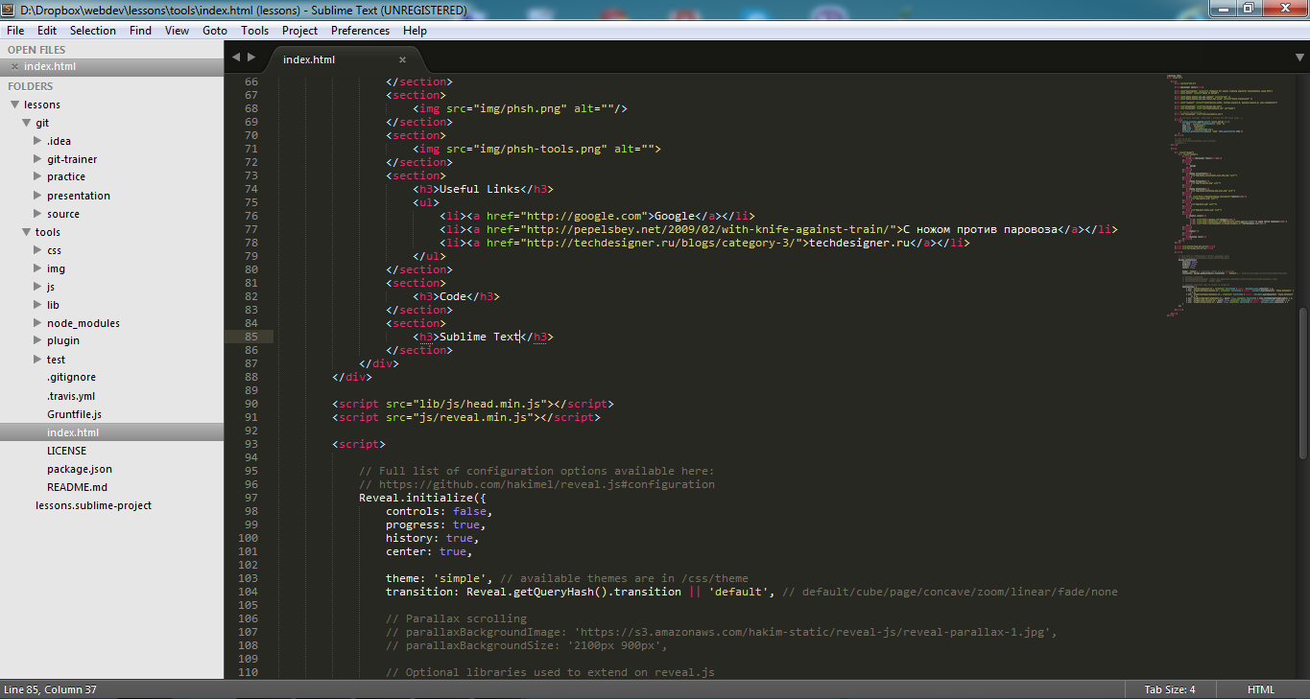The width and height of the screenshot is (1310, 699).
Task: Close the index.html tab with its X
Action: click(x=402, y=58)
